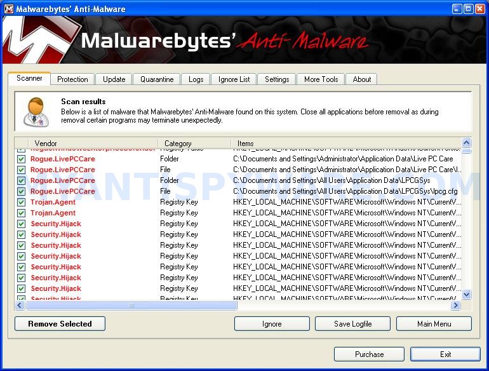
Task: Switch to the Settings tab
Action: 277,79
